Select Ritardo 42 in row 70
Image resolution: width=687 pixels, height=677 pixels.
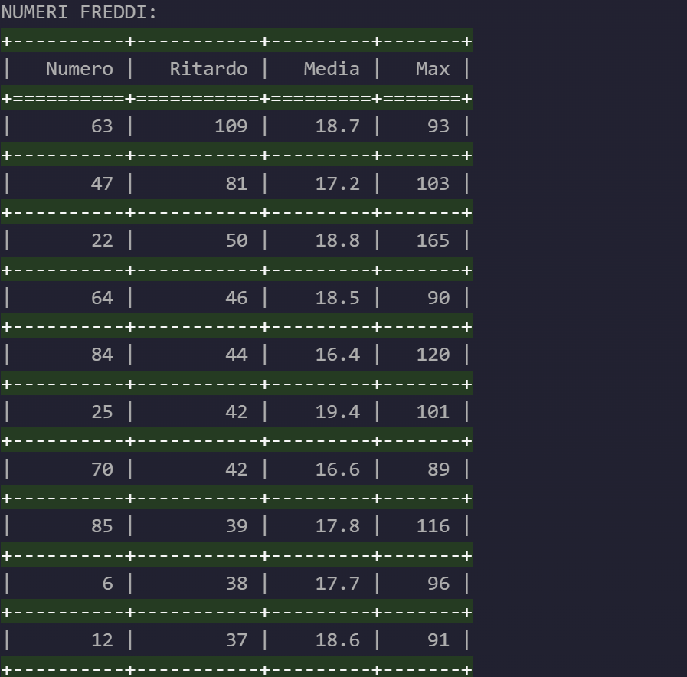click(x=237, y=469)
